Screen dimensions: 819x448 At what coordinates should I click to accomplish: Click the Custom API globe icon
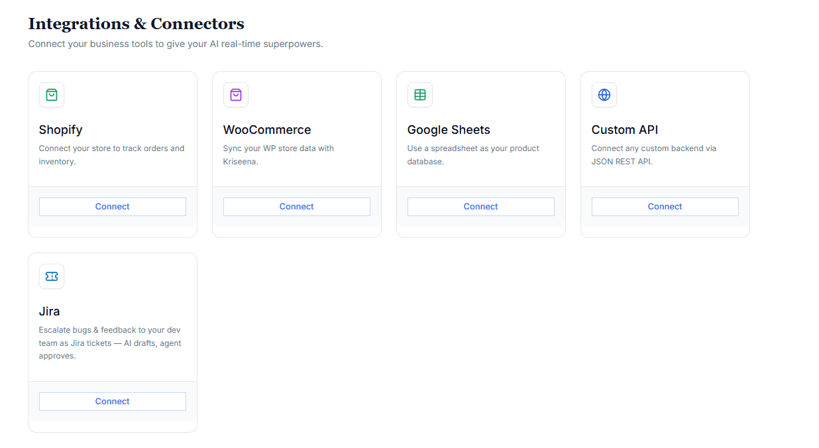coord(604,95)
